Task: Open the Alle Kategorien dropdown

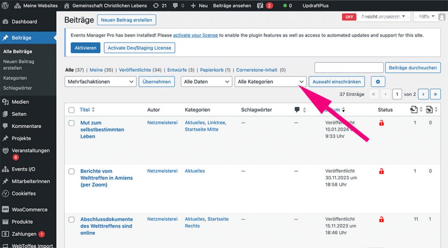Action: (x=270, y=82)
